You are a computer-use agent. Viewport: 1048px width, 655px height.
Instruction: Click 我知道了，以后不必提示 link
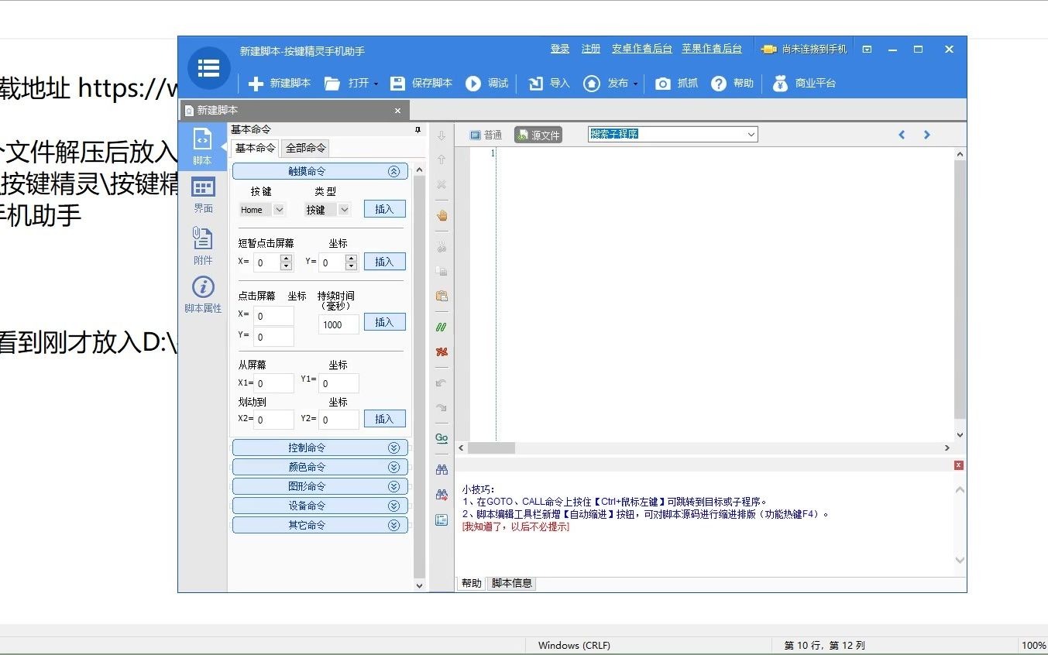tap(515, 526)
